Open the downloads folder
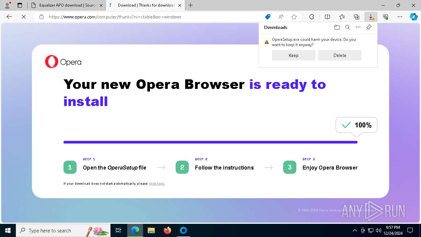This screenshot has width=421, height=237. [337, 27]
